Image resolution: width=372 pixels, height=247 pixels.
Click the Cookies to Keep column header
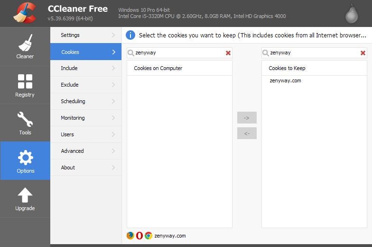tap(314, 68)
